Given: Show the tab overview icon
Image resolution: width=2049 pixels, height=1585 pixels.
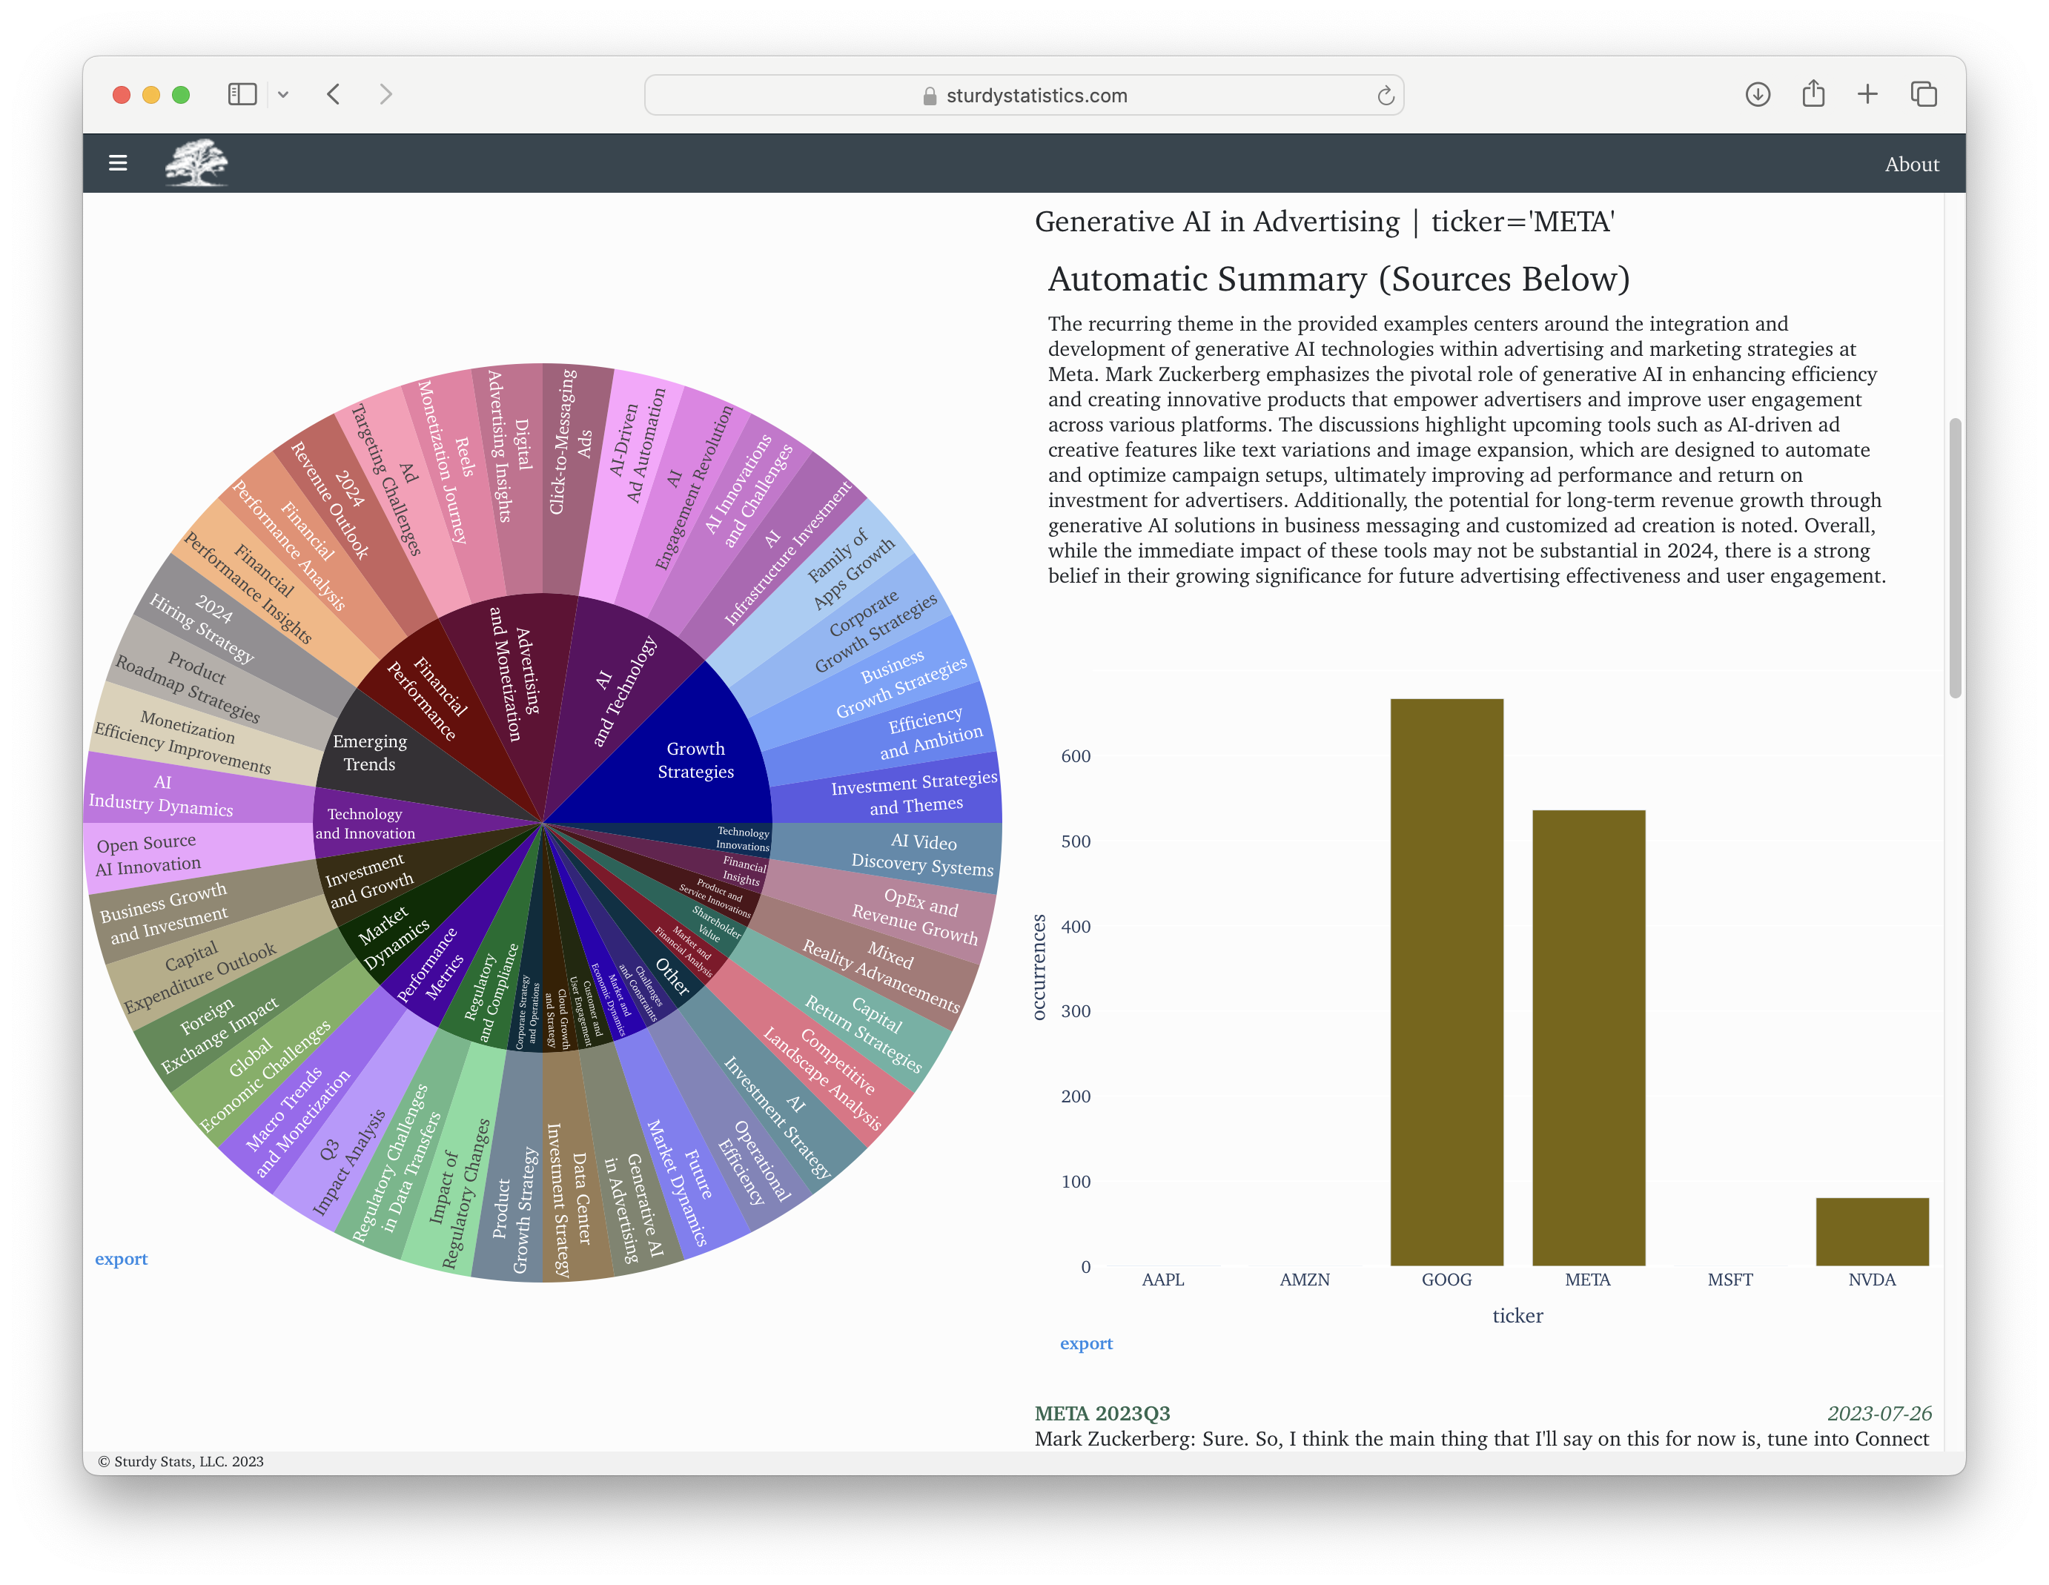Looking at the screenshot, I should (1923, 95).
